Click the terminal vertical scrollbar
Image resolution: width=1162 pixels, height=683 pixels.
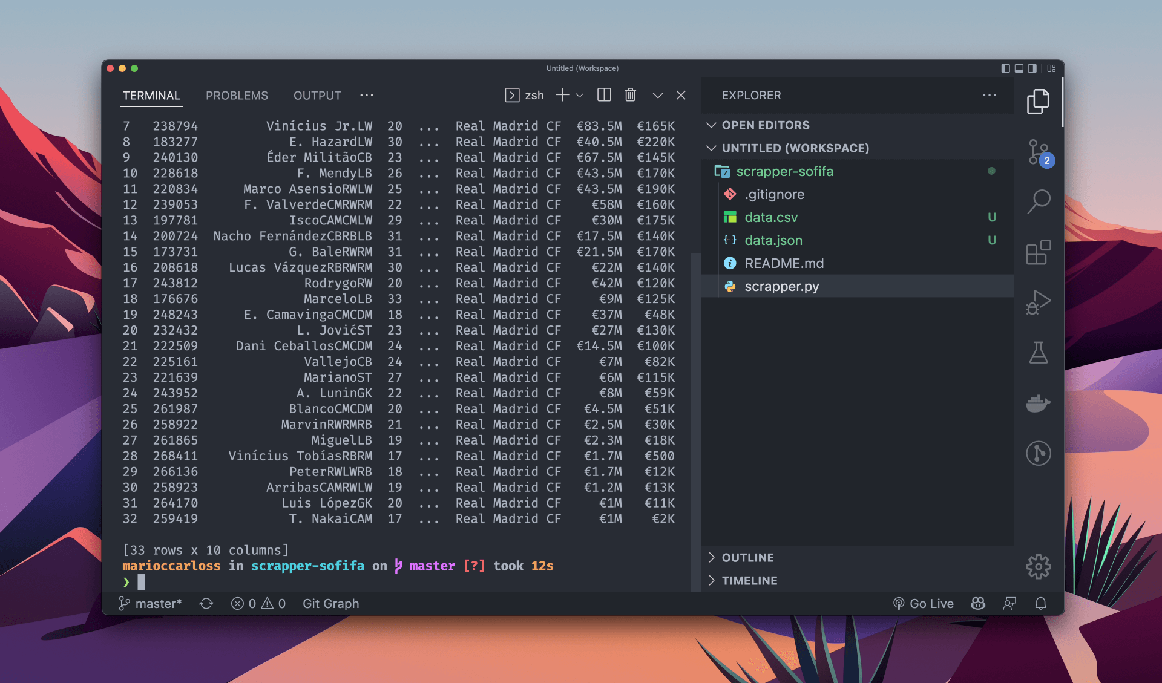point(695,422)
